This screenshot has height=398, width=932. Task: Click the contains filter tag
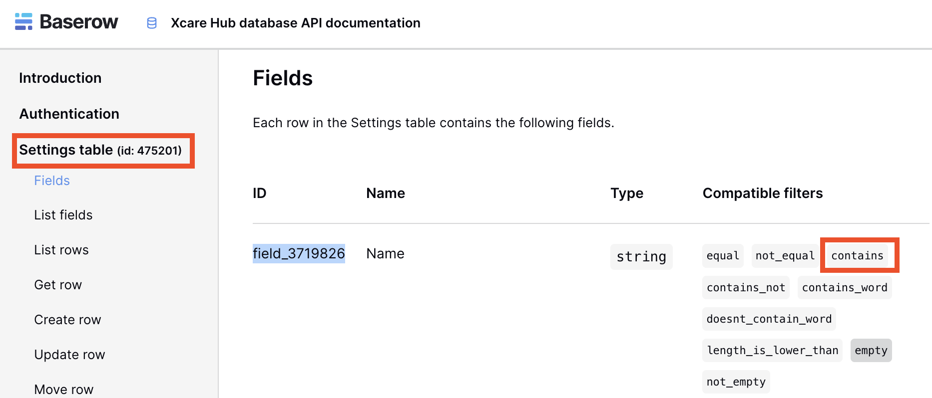tap(858, 255)
